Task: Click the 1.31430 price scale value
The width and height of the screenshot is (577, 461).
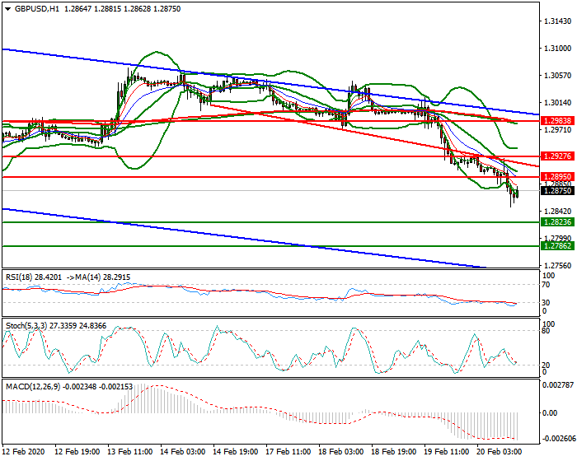Action: click(x=558, y=21)
